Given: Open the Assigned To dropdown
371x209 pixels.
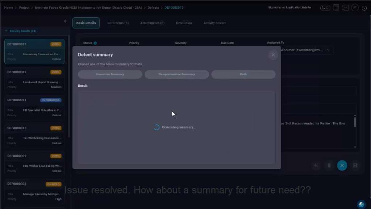Looking at the screenshot, I should 328,50.
